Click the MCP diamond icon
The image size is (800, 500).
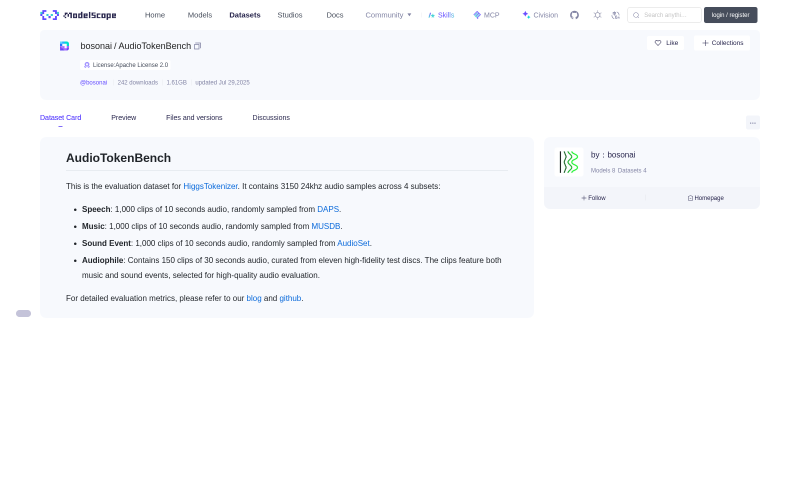pyautogui.click(x=477, y=15)
